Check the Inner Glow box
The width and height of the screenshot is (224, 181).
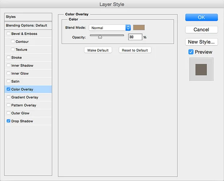coord(8,73)
